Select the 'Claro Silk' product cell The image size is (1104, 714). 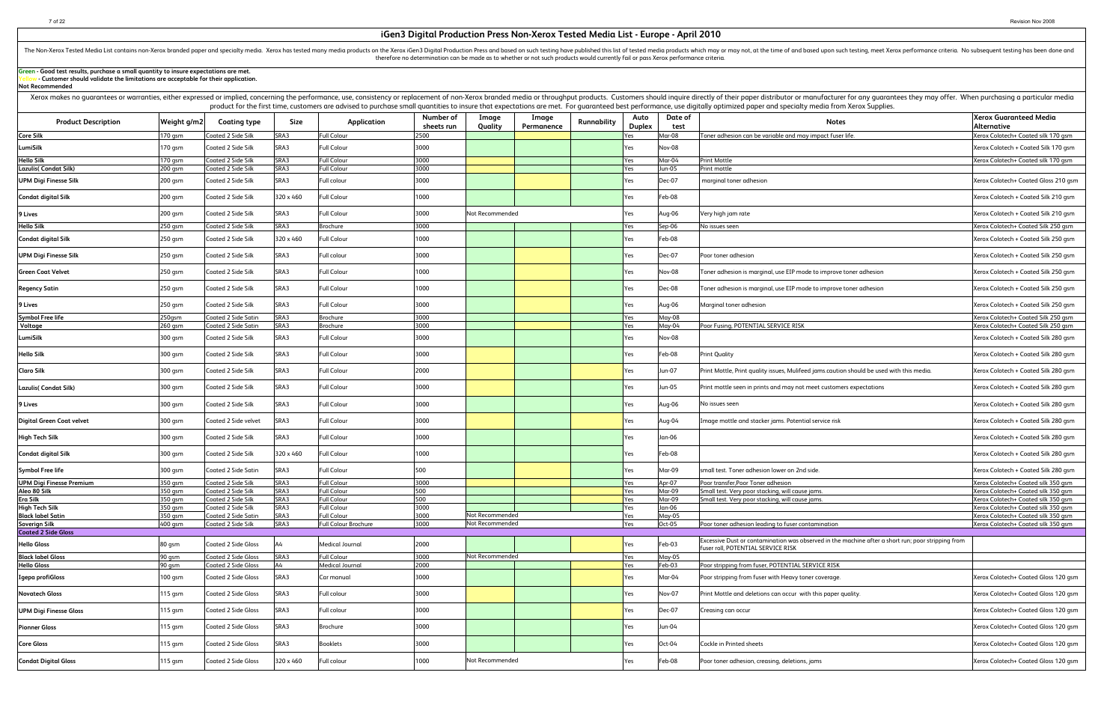pos(88,371)
